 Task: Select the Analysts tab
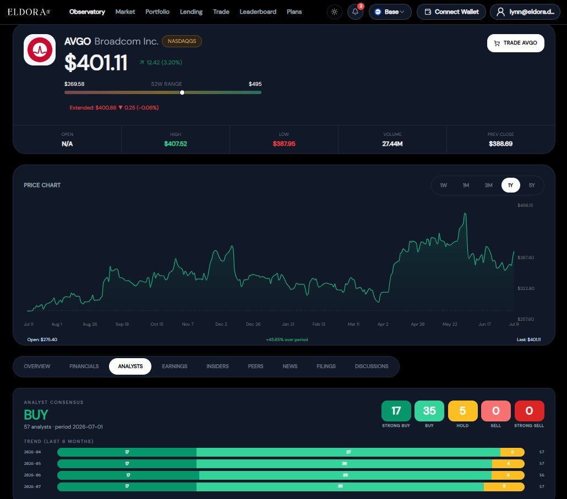click(x=130, y=366)
